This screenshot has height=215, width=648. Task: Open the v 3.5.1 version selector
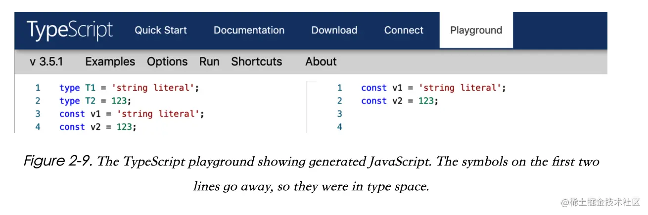pyautogui.click(x=46, y=62)
